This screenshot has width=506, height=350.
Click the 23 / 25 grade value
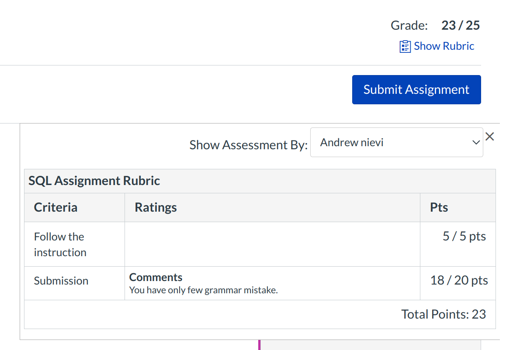pyautogui.click(x=461, y=25)
